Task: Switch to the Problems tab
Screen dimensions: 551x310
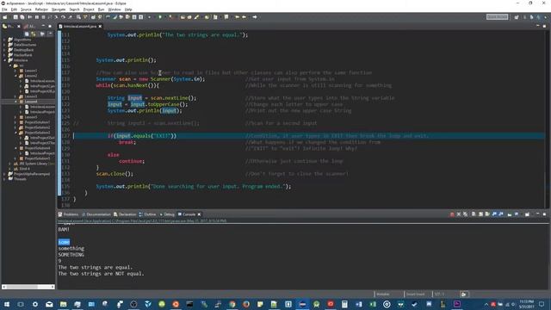Action: [x=69, y=214]
